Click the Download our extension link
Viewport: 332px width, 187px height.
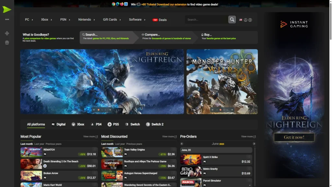pyautogui.click(x=172, y=4)
